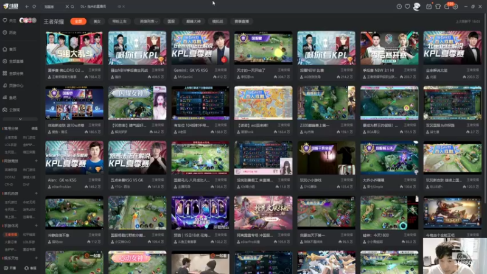Open the 5组大乱斗 stream thumbnail

point(74,48)
